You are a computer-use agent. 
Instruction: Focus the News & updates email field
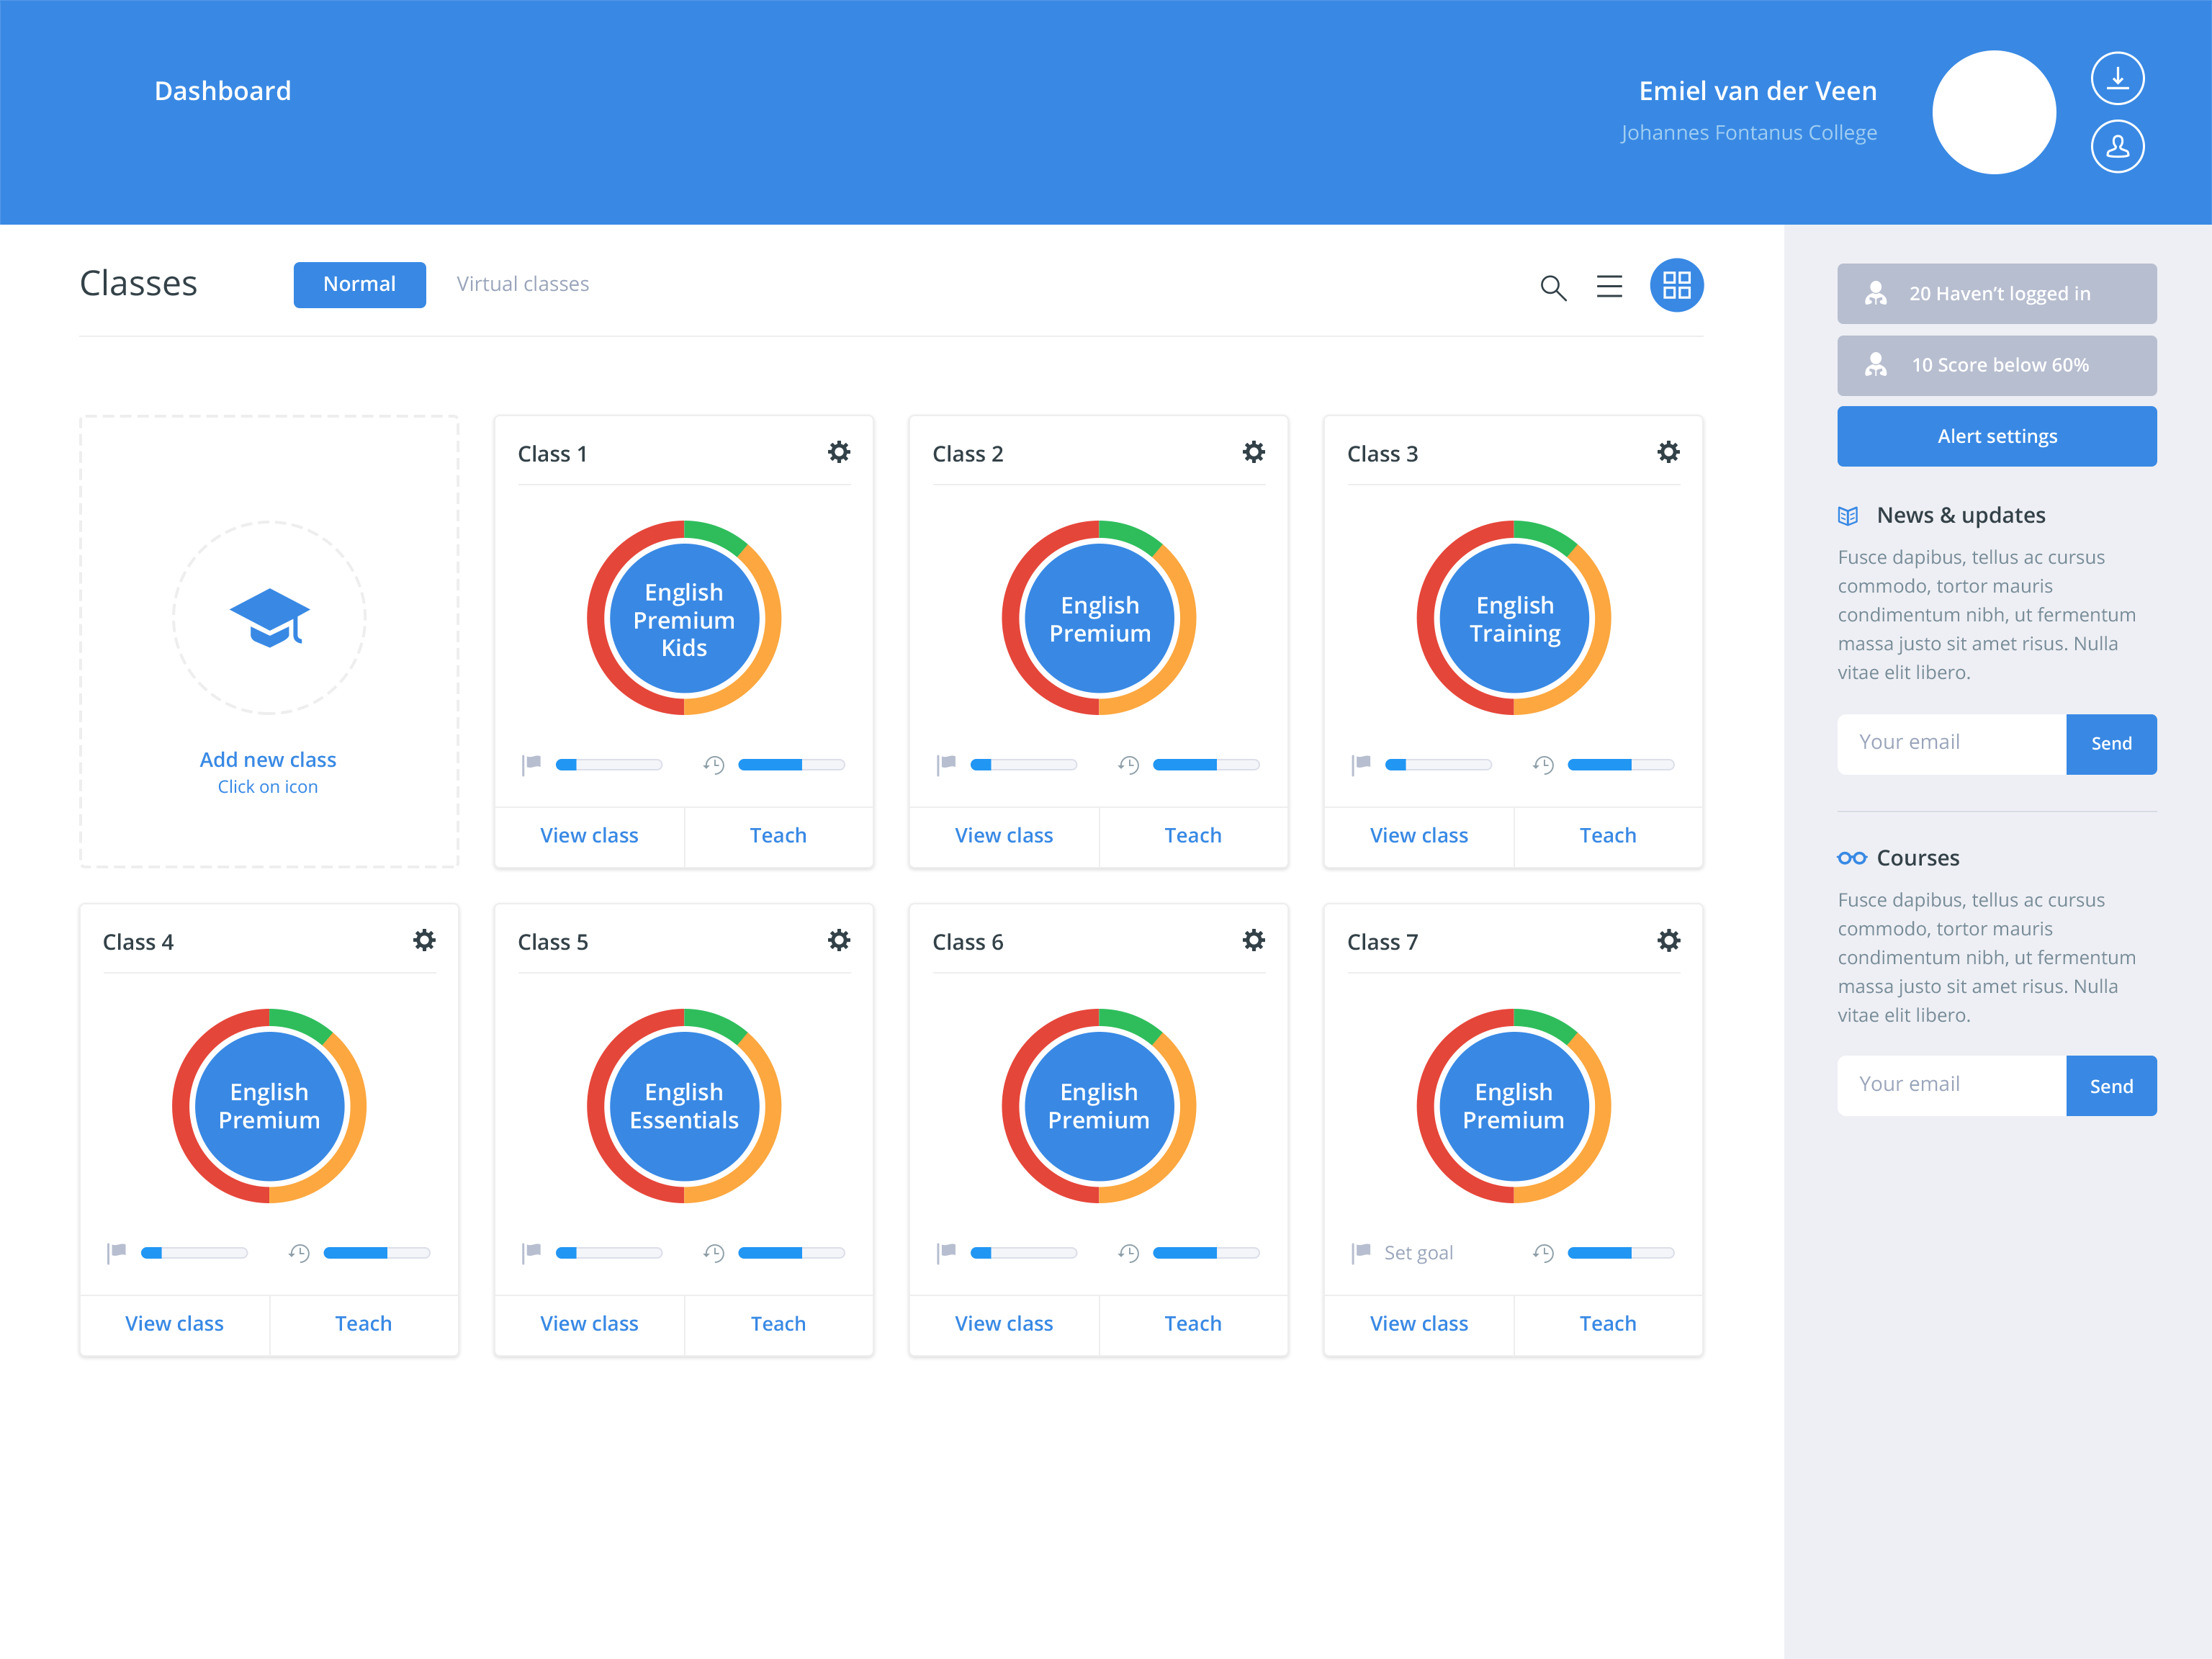tap(1951, 743)
